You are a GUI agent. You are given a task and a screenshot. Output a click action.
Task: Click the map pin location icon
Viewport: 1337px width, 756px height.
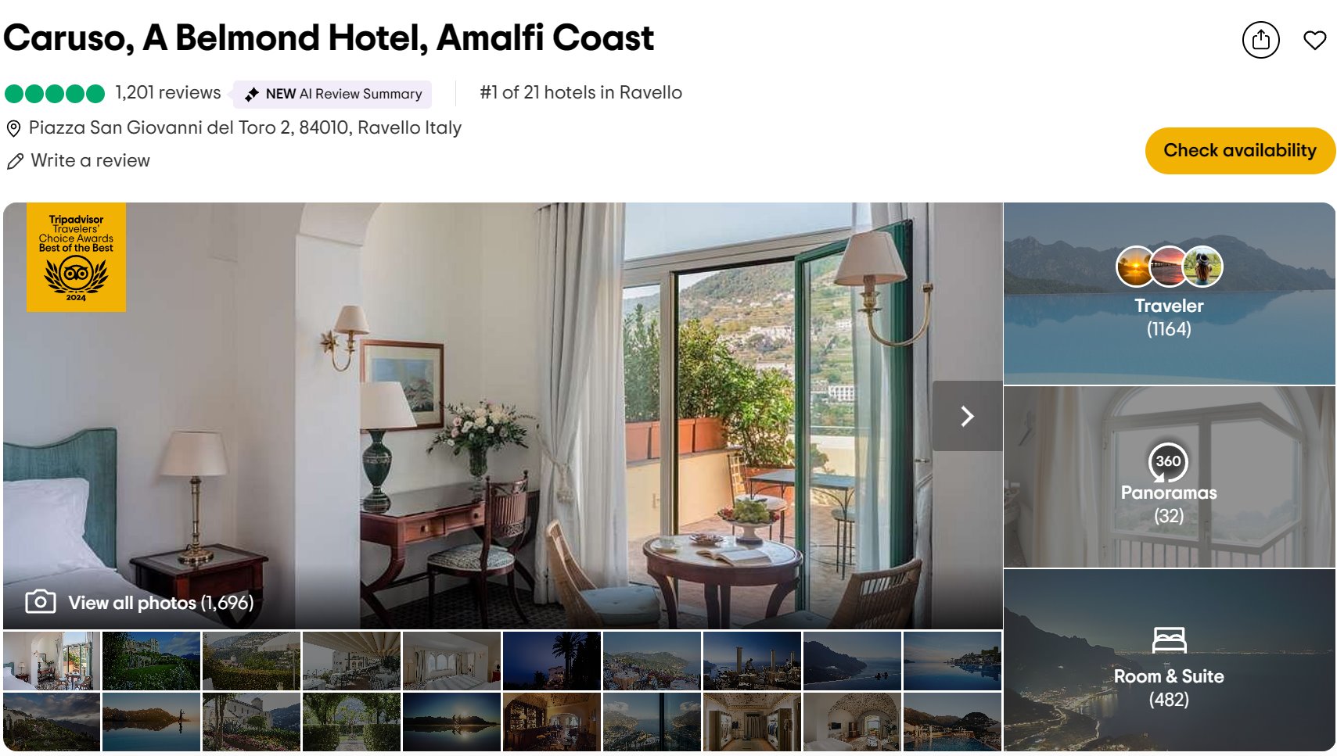pos(13,128)
